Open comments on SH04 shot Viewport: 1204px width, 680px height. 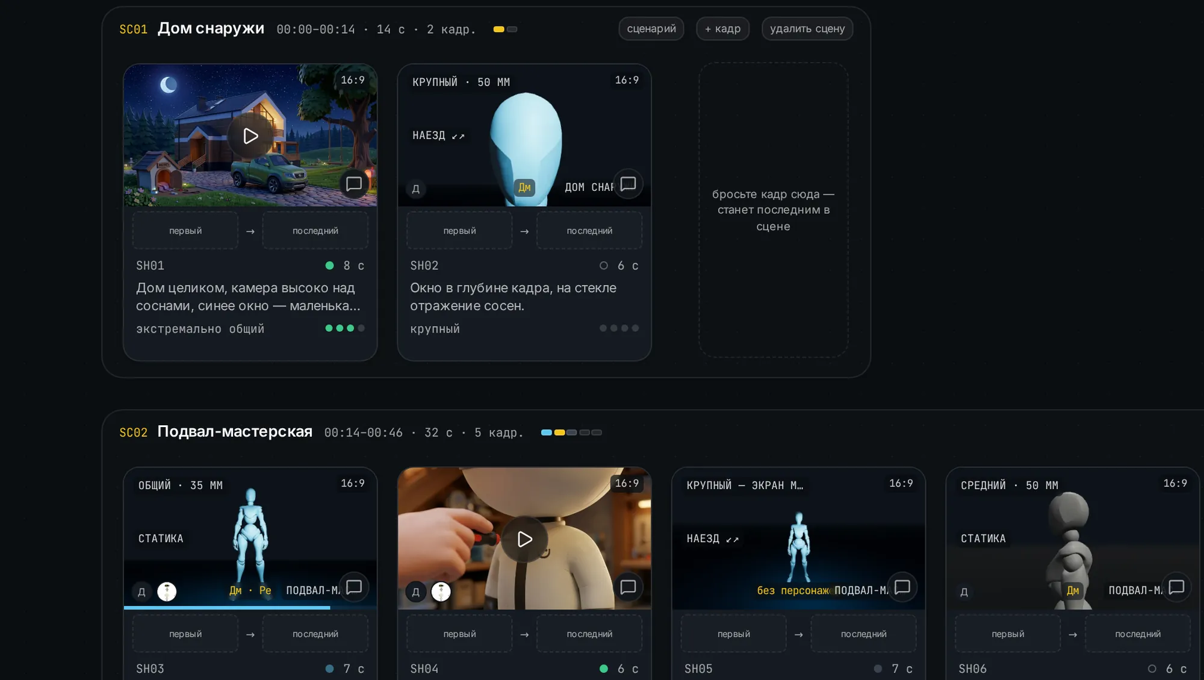tap(628, 587)
